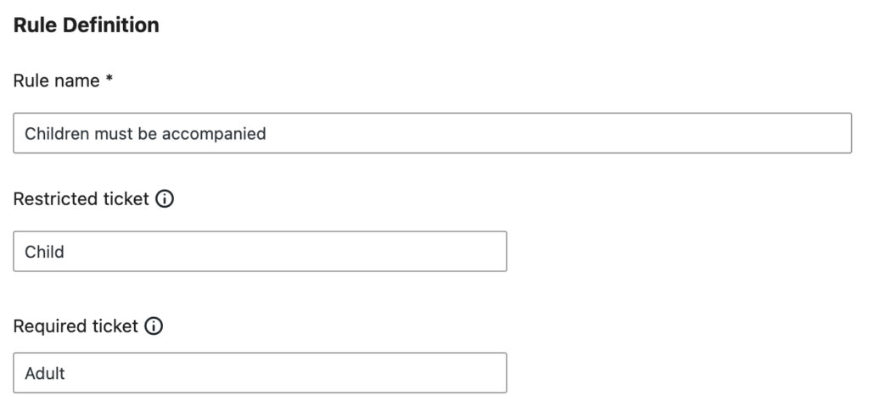Click the text "Children must be accompanied"

[x=145, y=133]
